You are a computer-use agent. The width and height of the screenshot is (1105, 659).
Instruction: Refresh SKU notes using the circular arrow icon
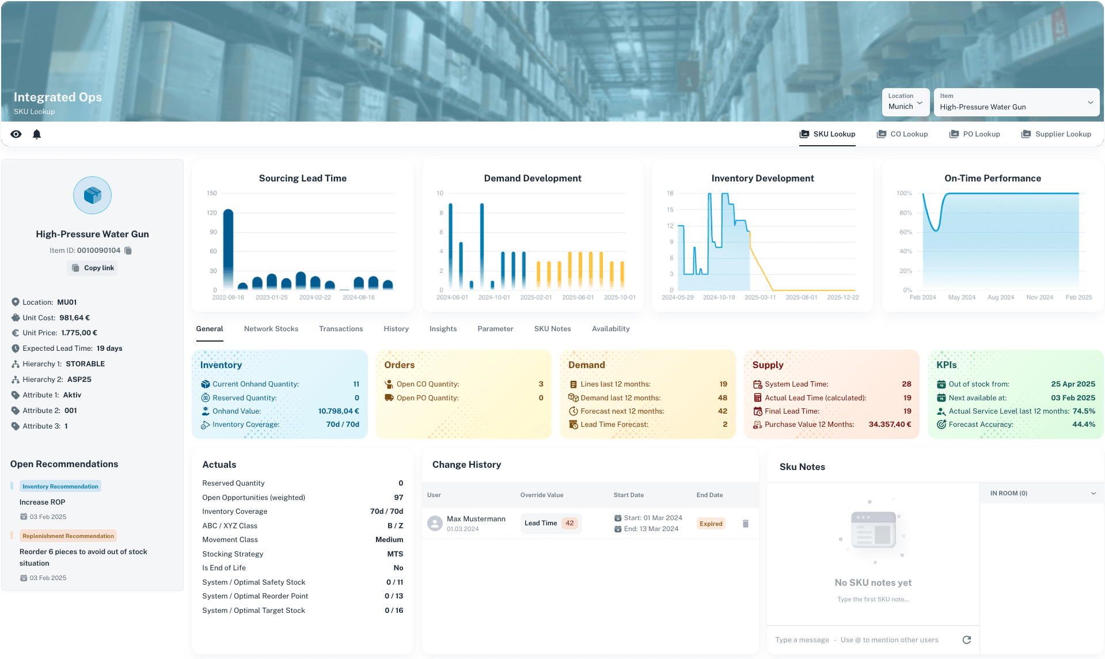coord(967,639)
